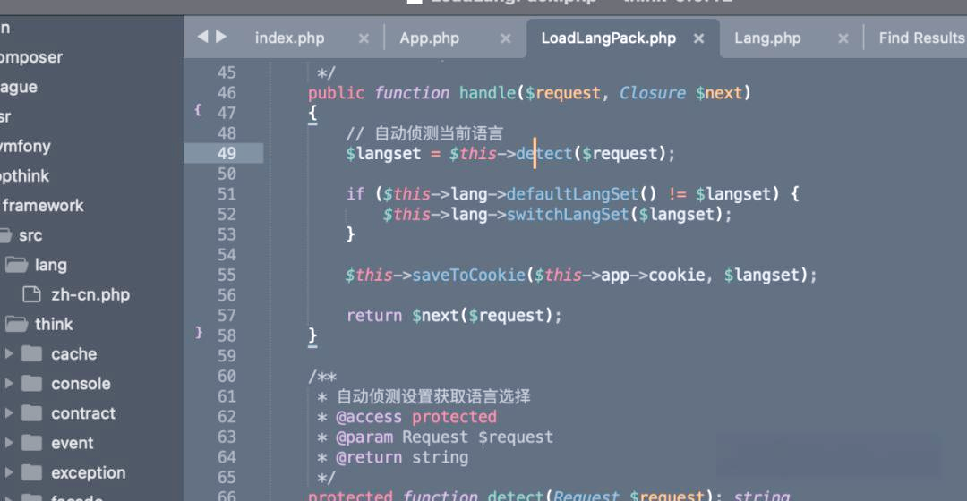Image resolution: width=967 pixels, height=501 pixels.
Task: Expand the cache folder
Action: point(9,353)
